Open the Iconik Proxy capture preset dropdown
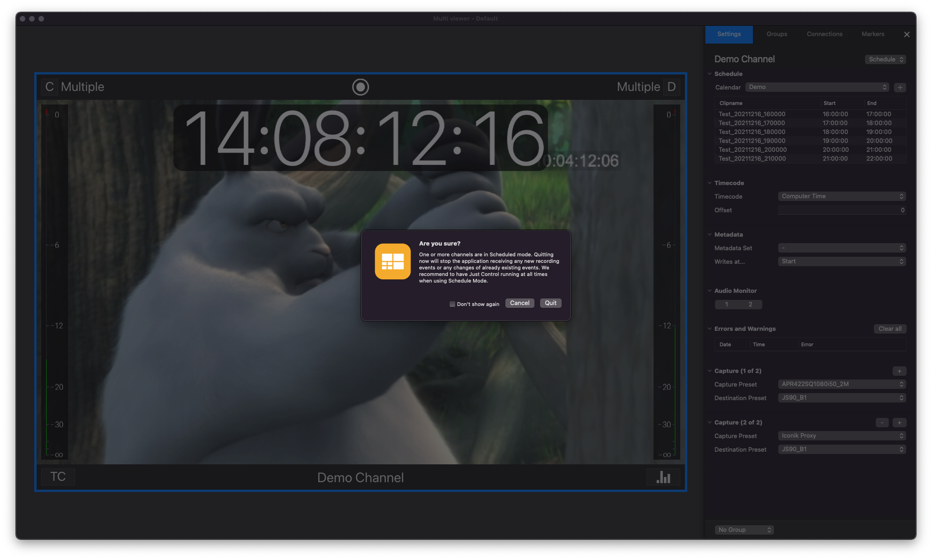The height and width of the screenshot is (559, 932). coord(842,436)
